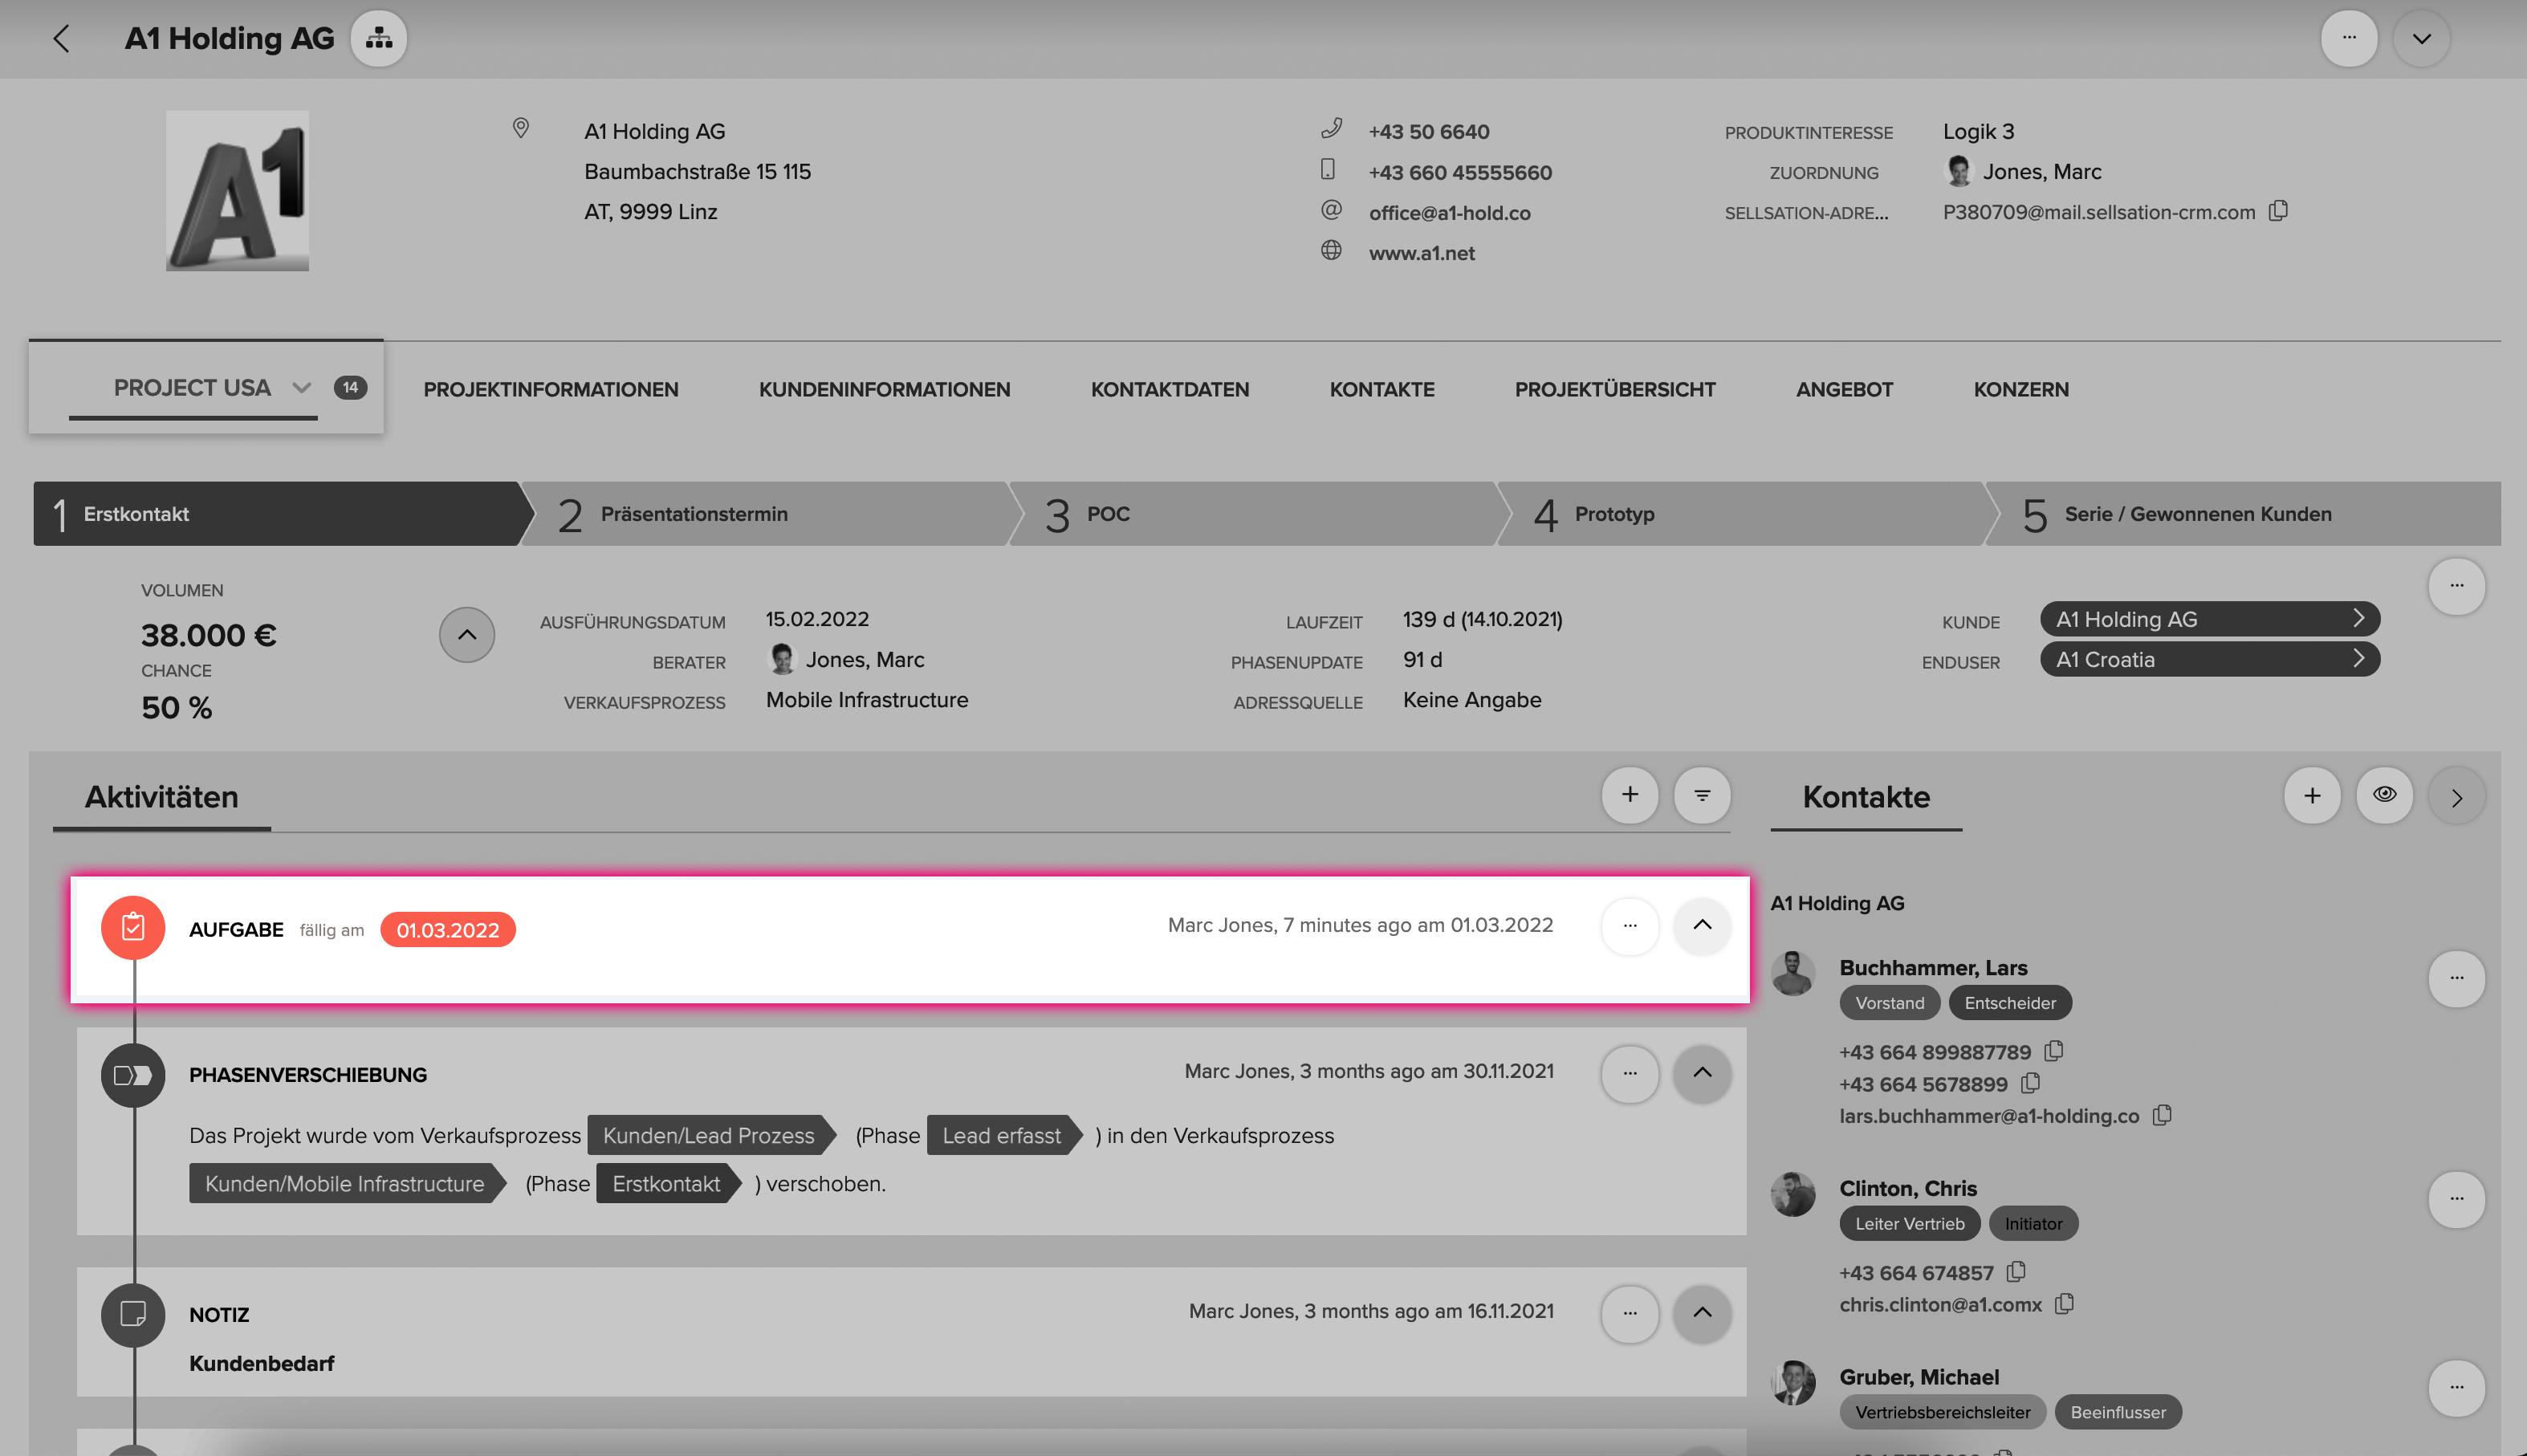Image resolution: width=2527 pixels, height=1456 pixels.
Task: Open options for Buchhammer, Lars
Action: (x=2456, y=978)
